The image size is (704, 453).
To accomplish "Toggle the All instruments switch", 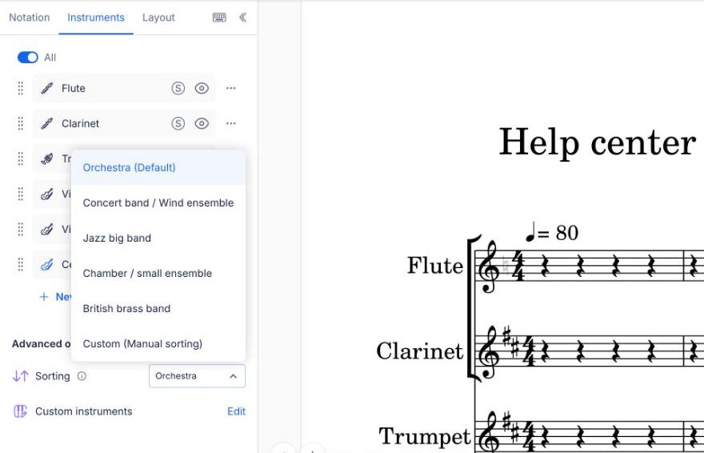I will point(28,58).
